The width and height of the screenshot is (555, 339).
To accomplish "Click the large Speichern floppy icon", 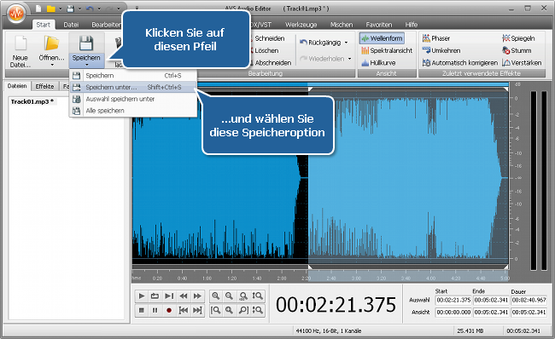I will click(86, 43).
